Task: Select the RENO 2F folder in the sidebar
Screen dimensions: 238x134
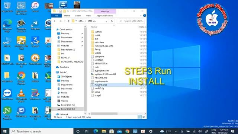Action: [x=65, y=58]
